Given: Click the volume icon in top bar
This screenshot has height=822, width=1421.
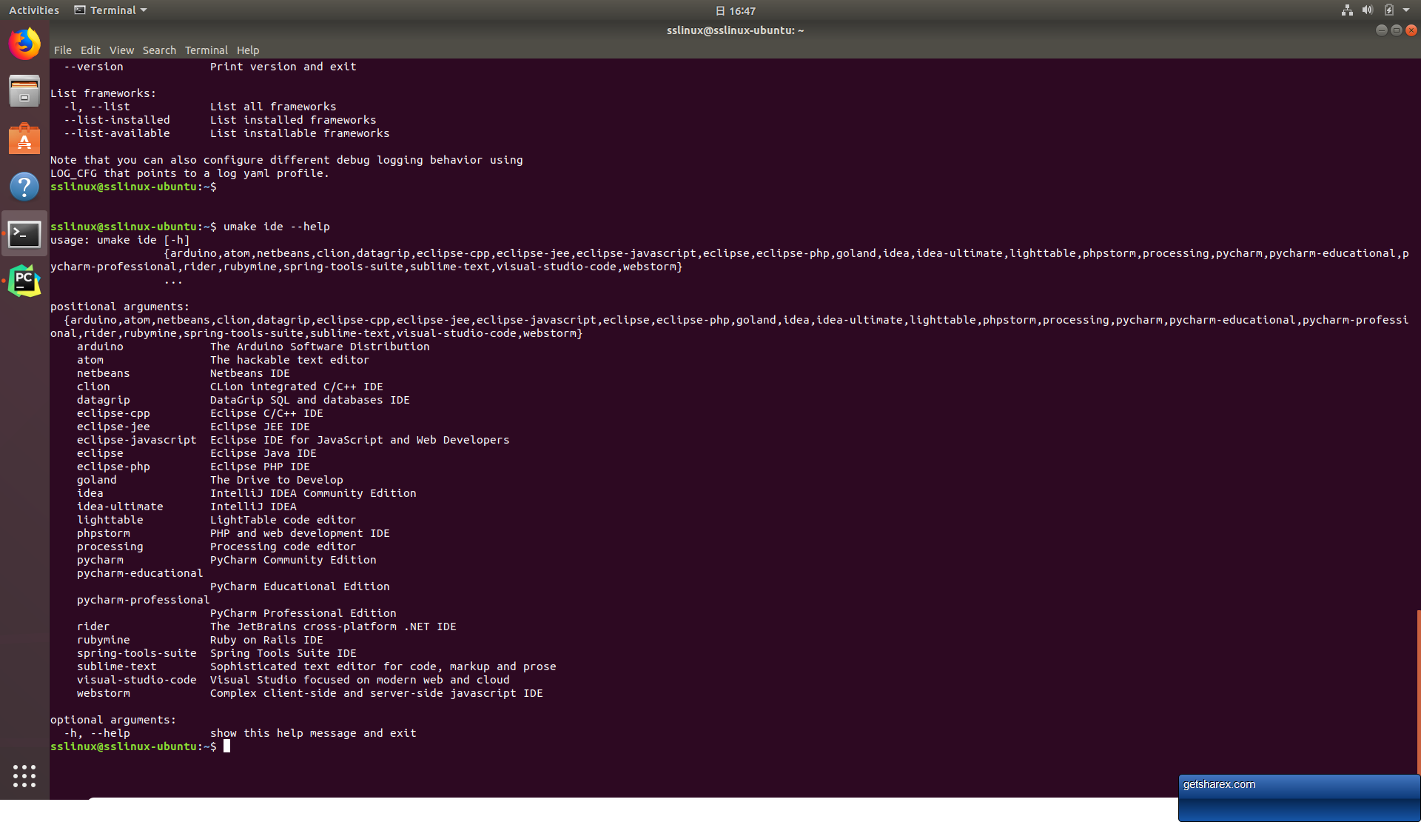Looking at the screenshot, I should [x=1368, y=10].
